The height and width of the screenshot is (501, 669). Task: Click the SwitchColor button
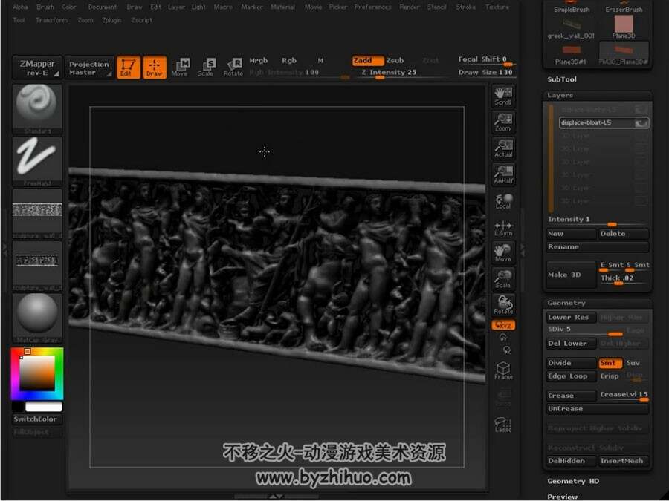pyautogui.click(x=37, y=419)
